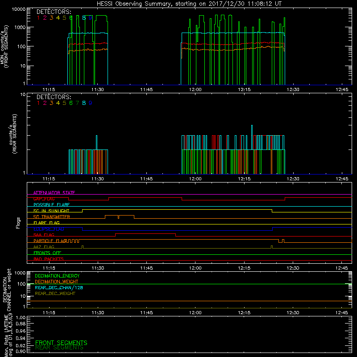The height and width of the screenshot is (357, 357).
Task: Click the HESSI Observing Summary plot title
Action: (189, 4)
